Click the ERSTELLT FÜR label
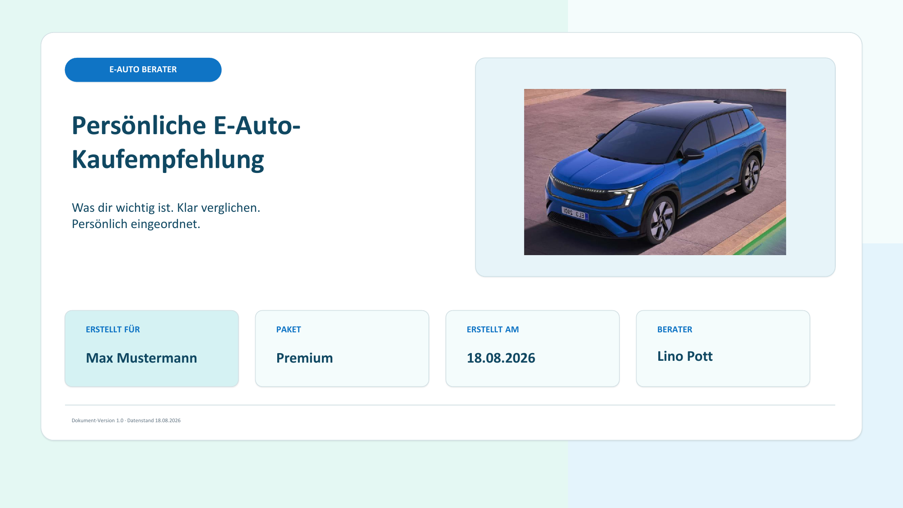 113,330
